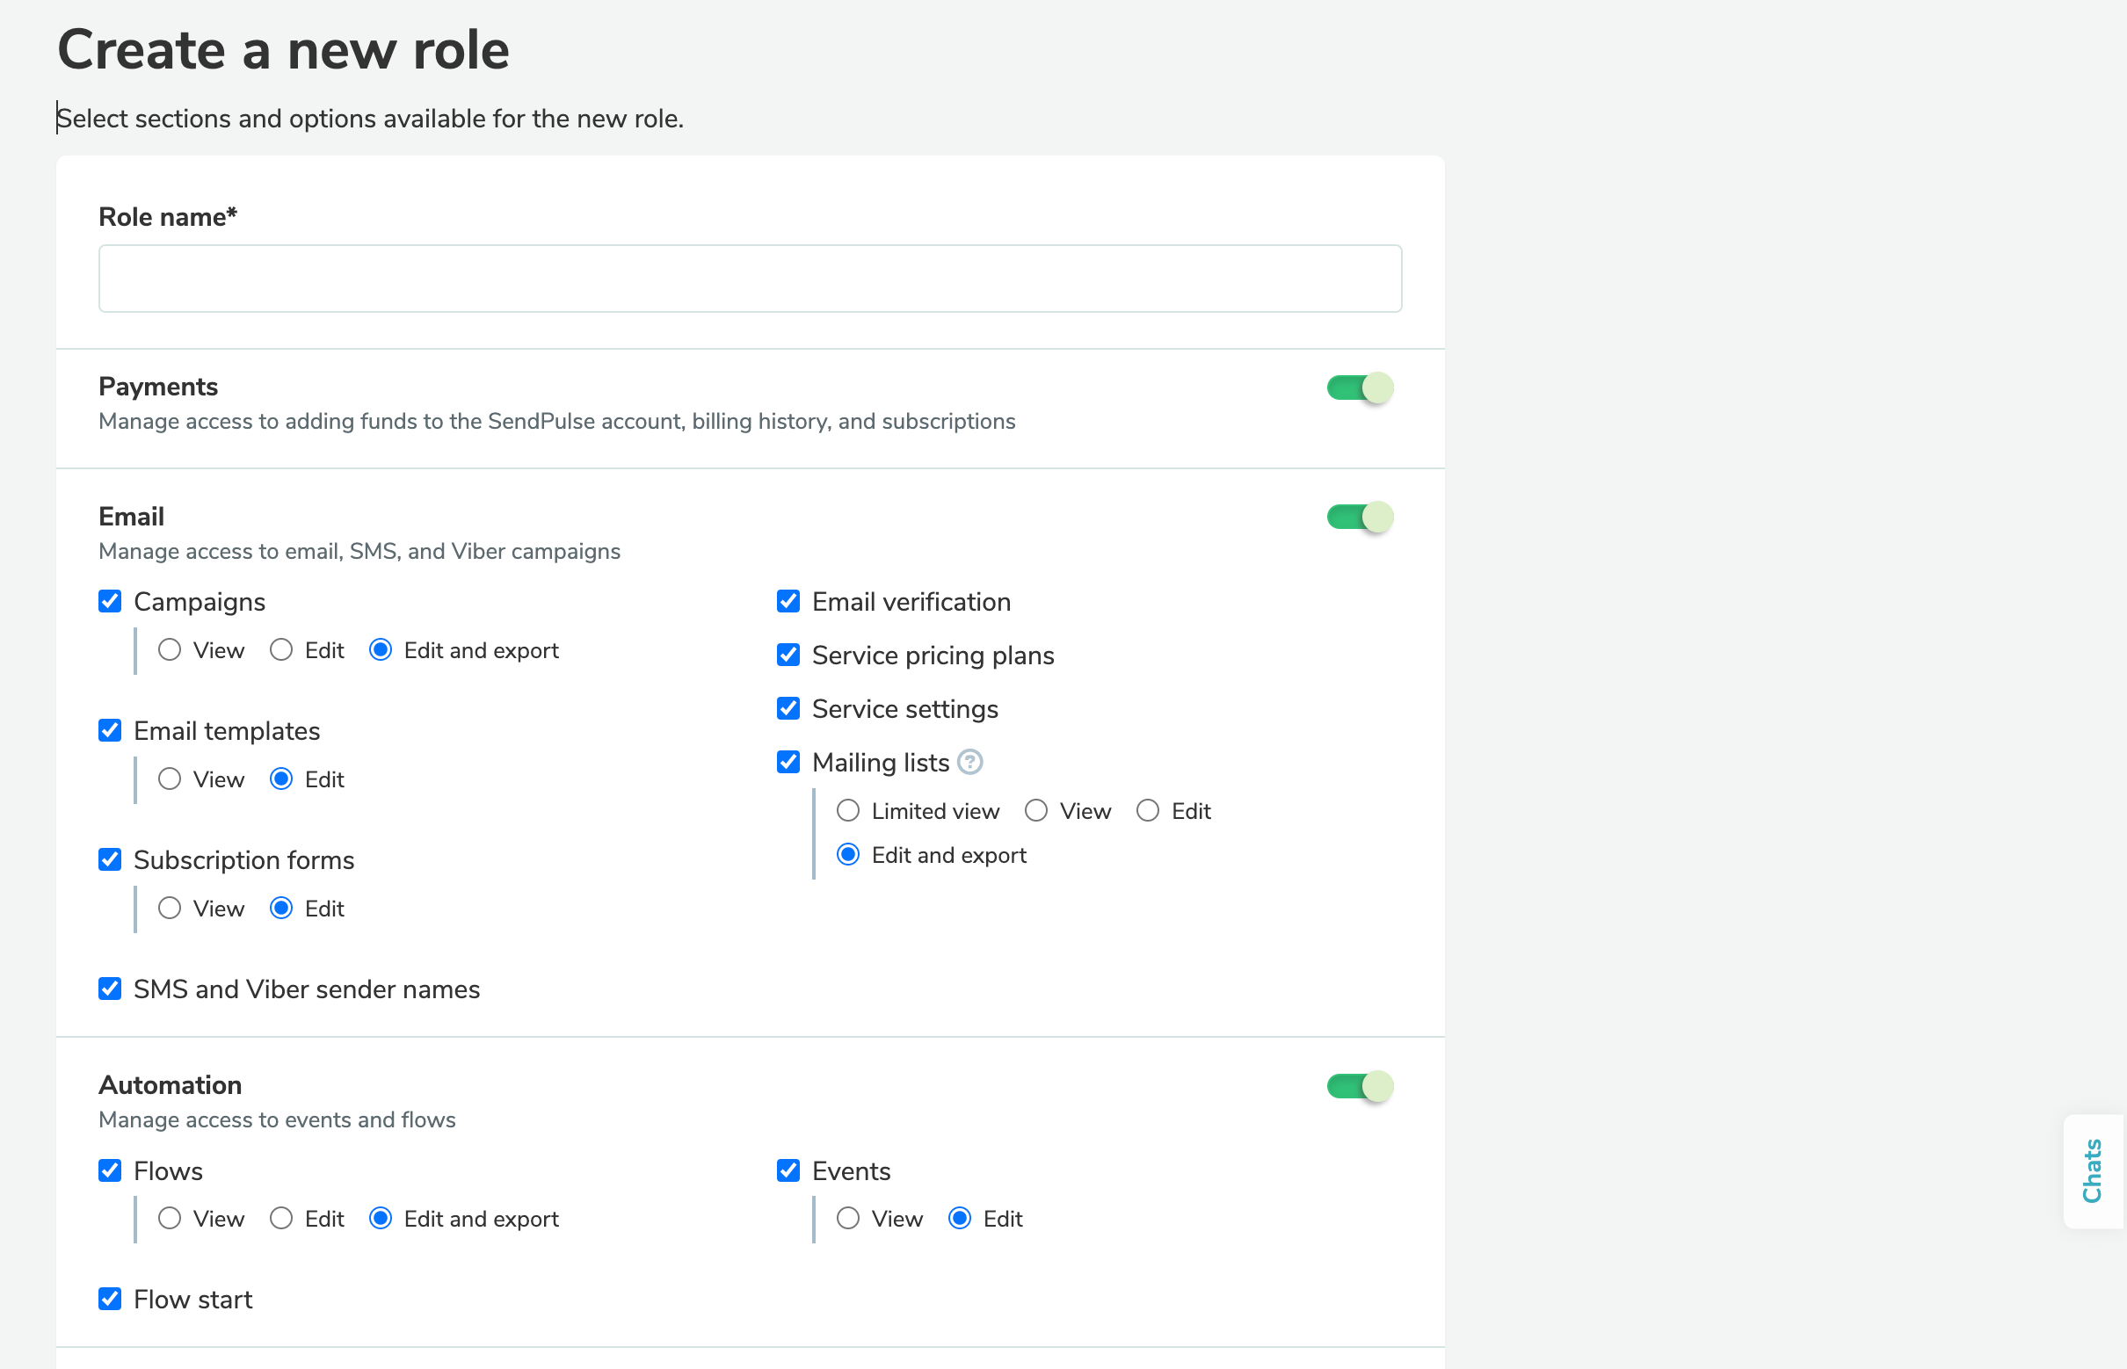
Task: Uncheck the Email verification checkbox
Action: point(788,601)
